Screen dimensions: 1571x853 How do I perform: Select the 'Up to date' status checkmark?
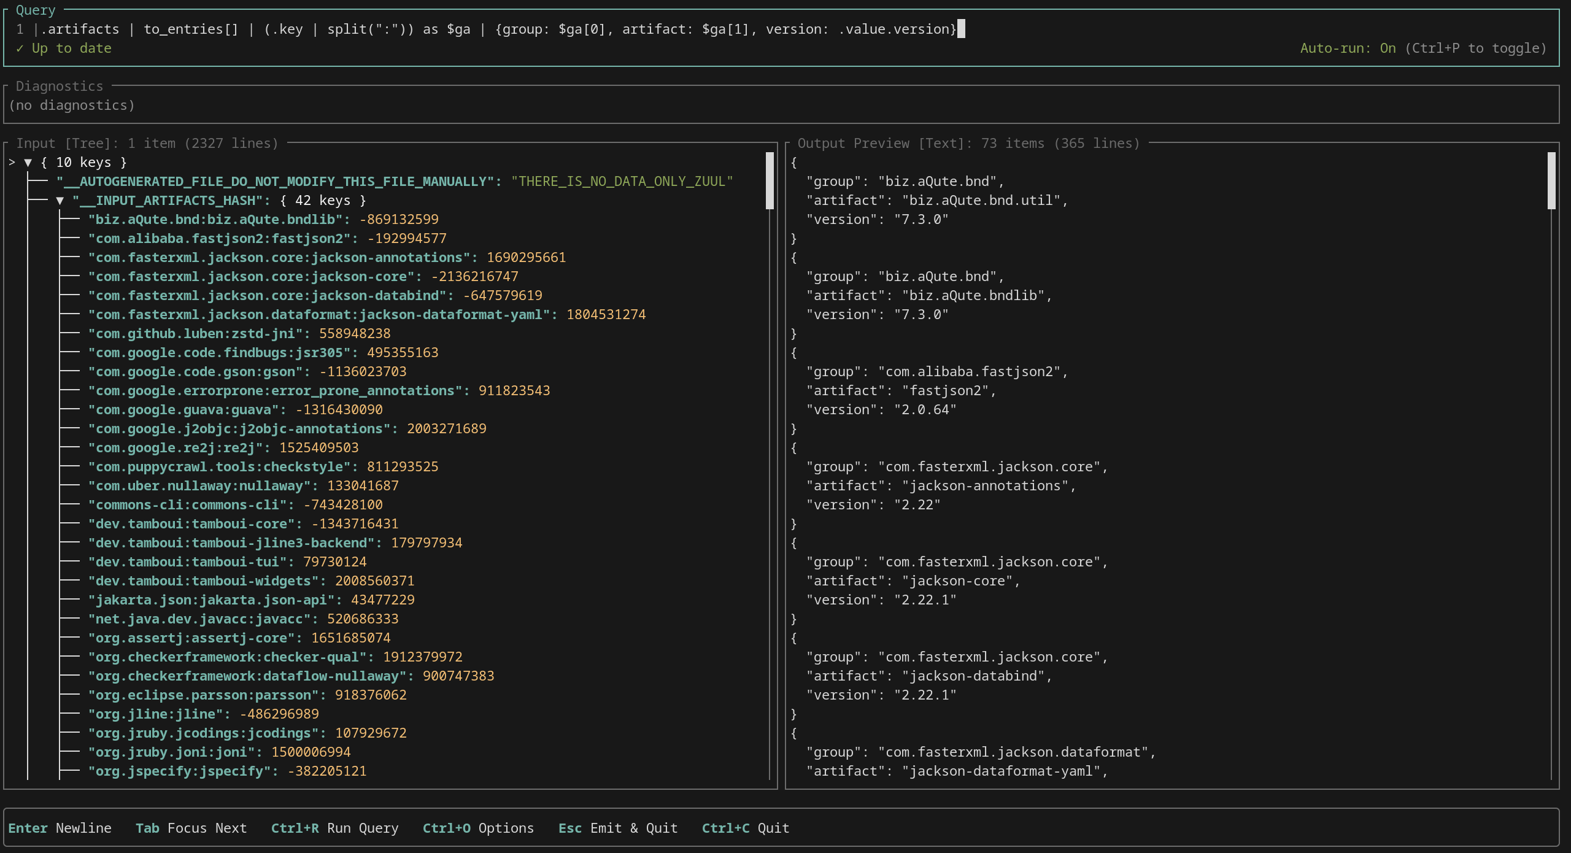pos(20,48)
